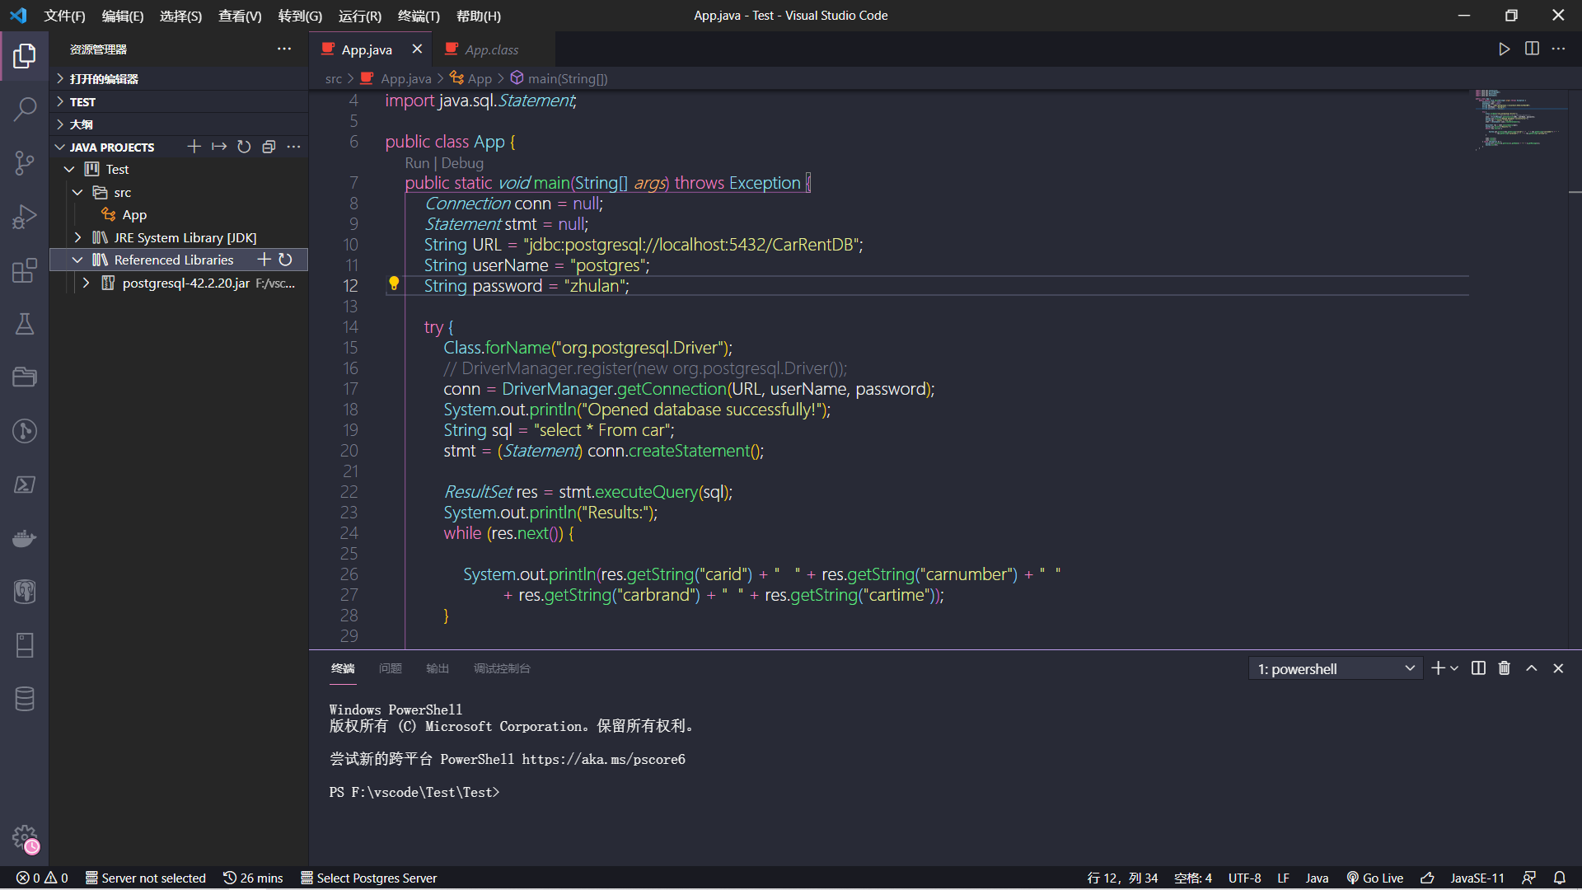Split the editor to the right
This screenshot has width=1582, height=890.
click(x=1532, y=49)
